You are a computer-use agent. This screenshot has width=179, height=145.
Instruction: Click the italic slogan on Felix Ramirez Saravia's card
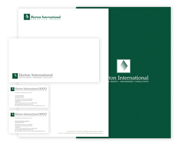[23, 118]
